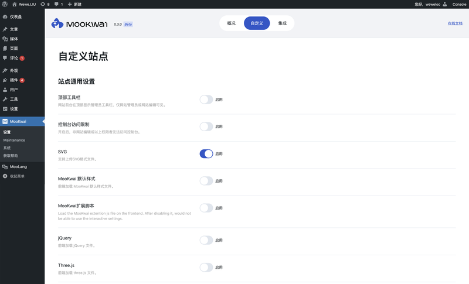Open 评论 comments sidebar icon

pyautogui.click(x=5, y=58)
